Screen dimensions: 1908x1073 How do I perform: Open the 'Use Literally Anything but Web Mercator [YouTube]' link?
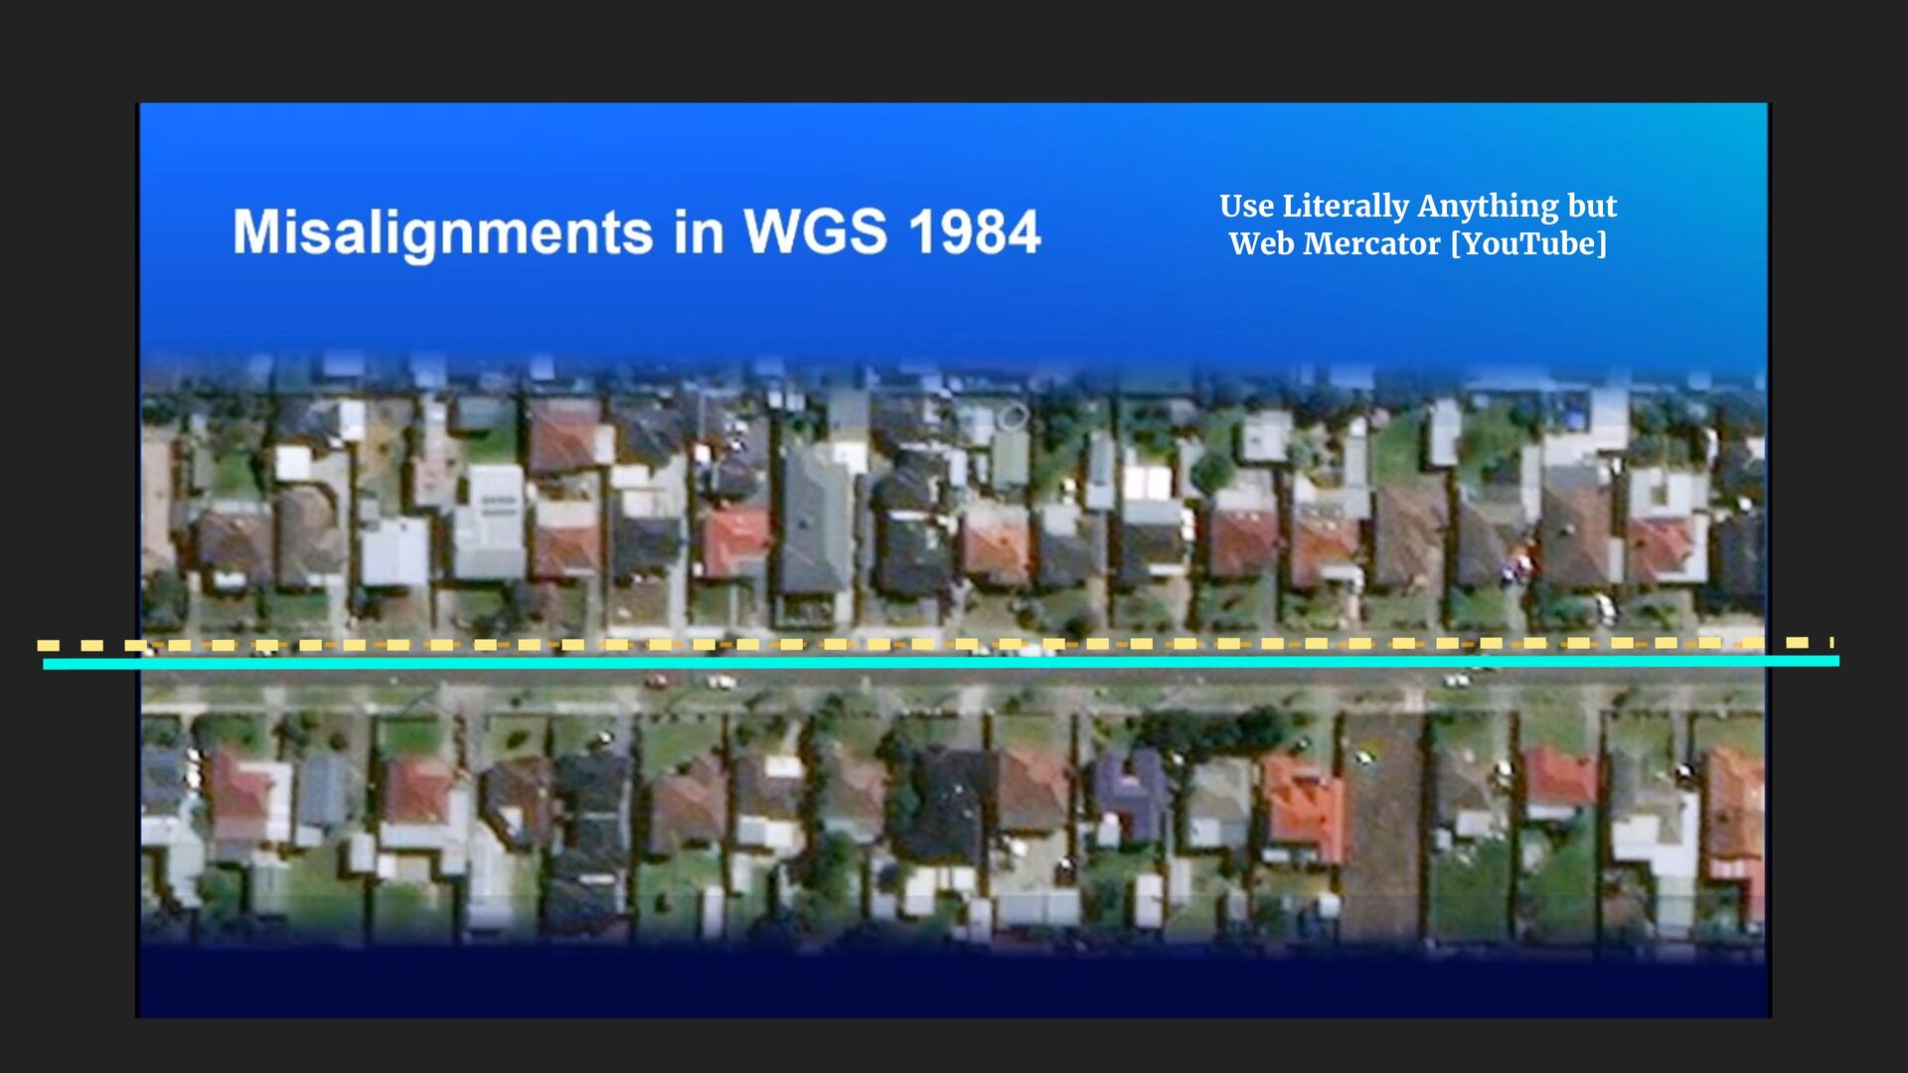click(x=1418, y=225)
